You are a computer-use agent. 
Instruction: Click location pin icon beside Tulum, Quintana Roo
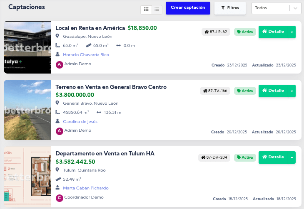pyautogui.click(x=58, y=170)
